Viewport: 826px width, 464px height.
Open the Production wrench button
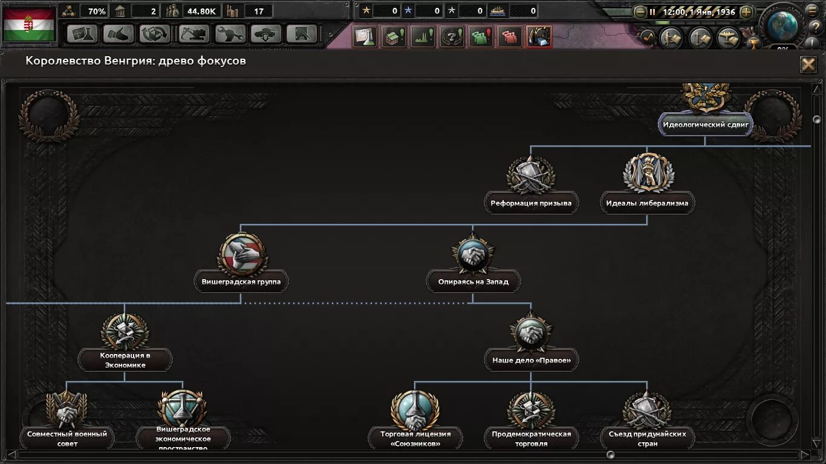(230, 34)
